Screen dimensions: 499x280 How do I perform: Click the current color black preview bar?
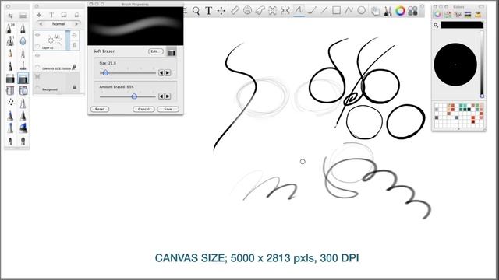tap(462, 25)
